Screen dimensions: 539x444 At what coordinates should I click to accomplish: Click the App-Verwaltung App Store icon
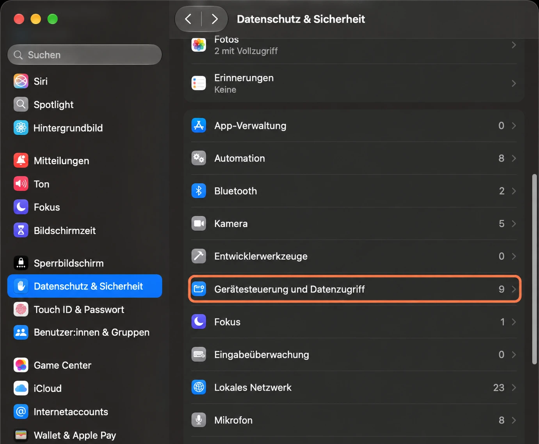point(199,126)
